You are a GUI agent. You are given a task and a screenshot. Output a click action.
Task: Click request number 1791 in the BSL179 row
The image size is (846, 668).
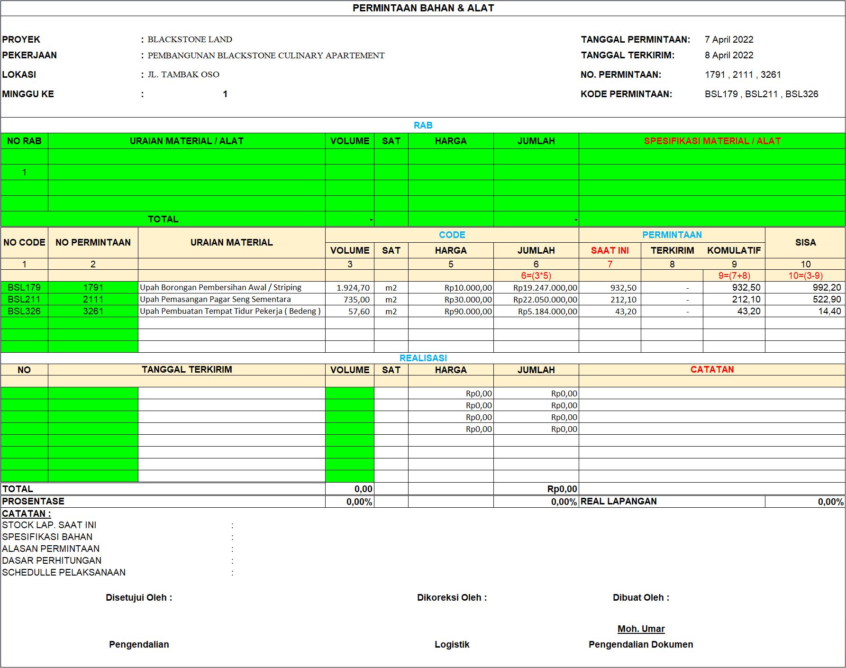pyautogui.click(x=93, y=287)
